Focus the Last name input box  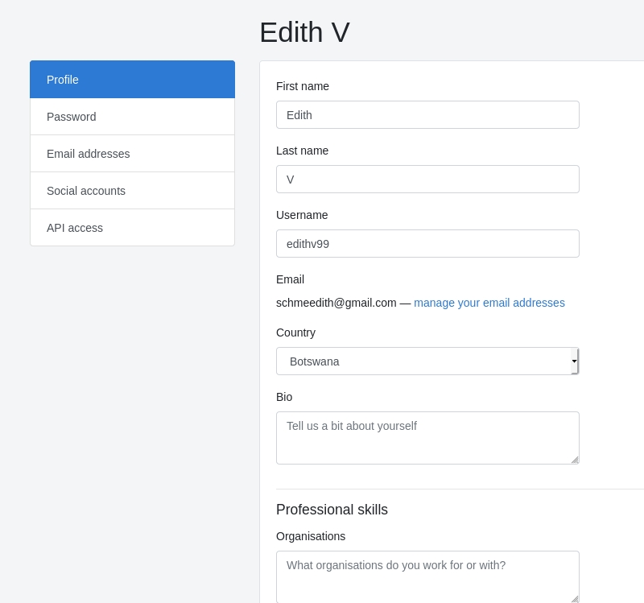tap(427, 180)
